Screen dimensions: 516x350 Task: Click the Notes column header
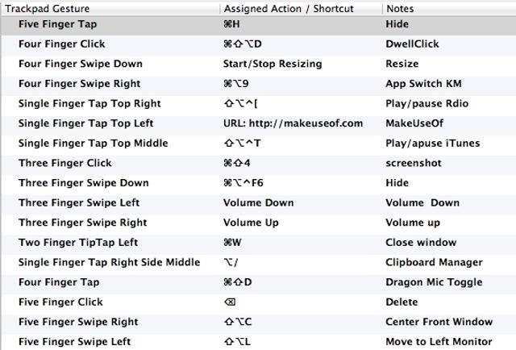[400, 8]
